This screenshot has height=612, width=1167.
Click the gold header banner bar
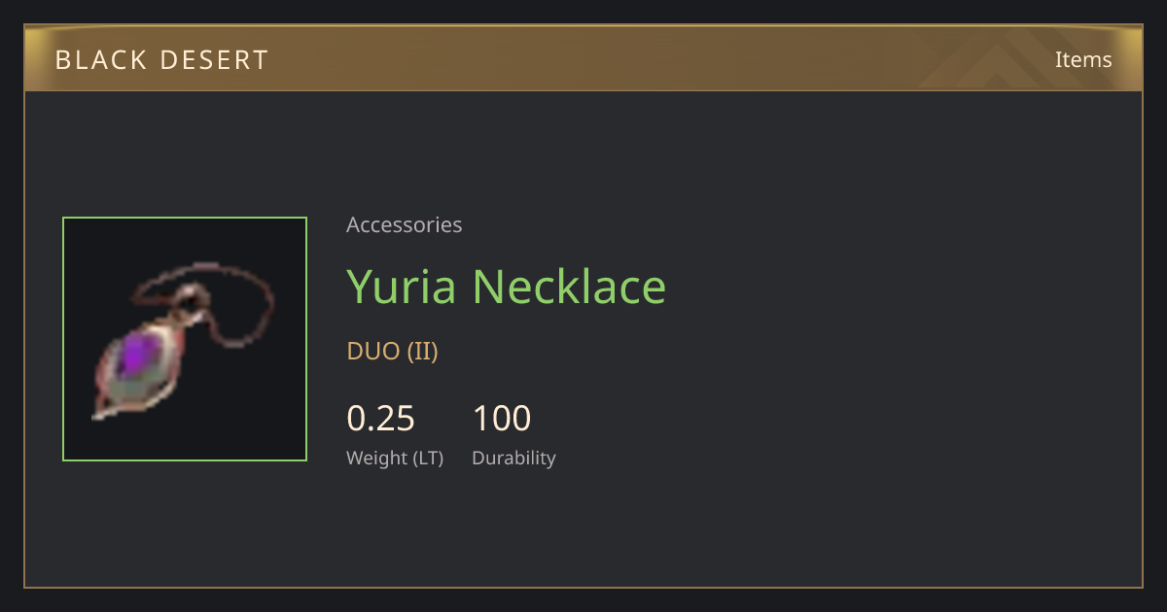[583, 58]
